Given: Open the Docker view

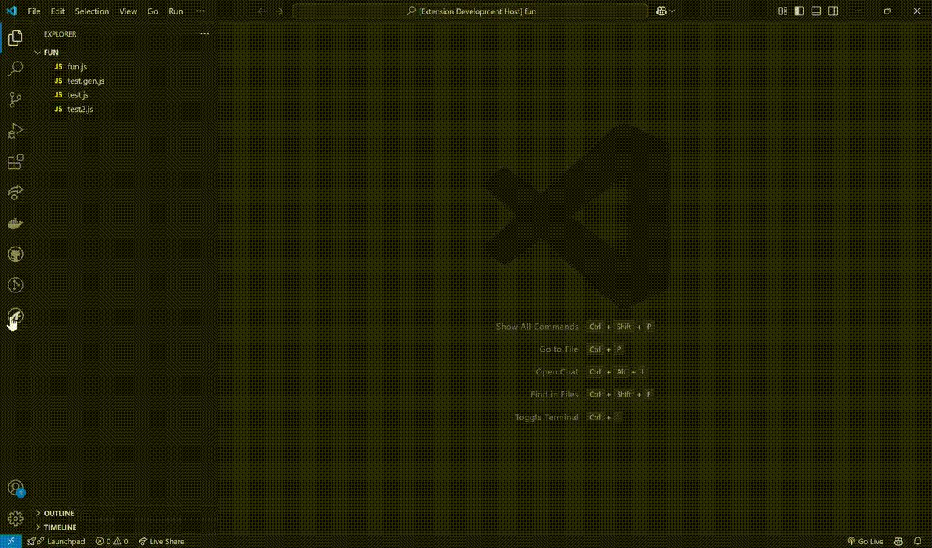Looking at the screenshot, I should (x=15, y=224).
